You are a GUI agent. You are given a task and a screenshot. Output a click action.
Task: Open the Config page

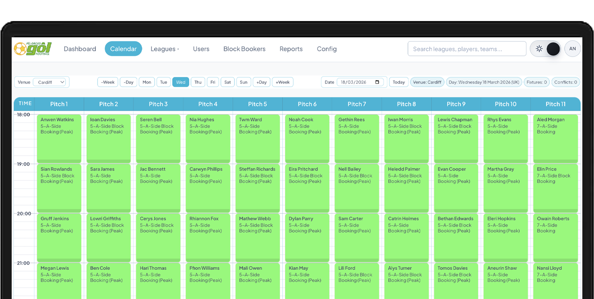click(327, 49)
